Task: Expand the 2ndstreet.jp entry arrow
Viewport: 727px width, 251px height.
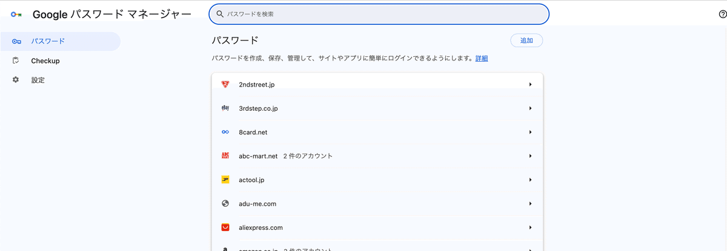Action: click(530, 85)
